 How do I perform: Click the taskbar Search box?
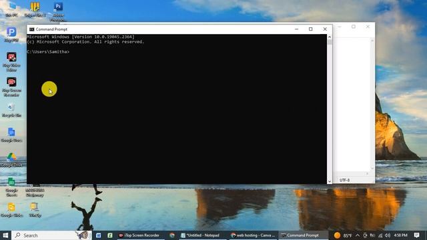[52, 235]
